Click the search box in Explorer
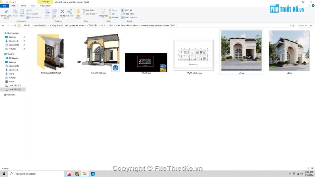 point(304,26)
